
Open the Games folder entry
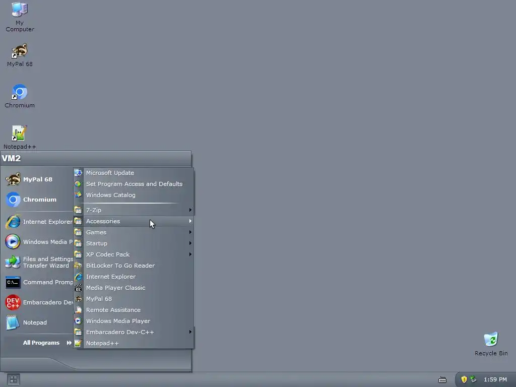point(133,232)
